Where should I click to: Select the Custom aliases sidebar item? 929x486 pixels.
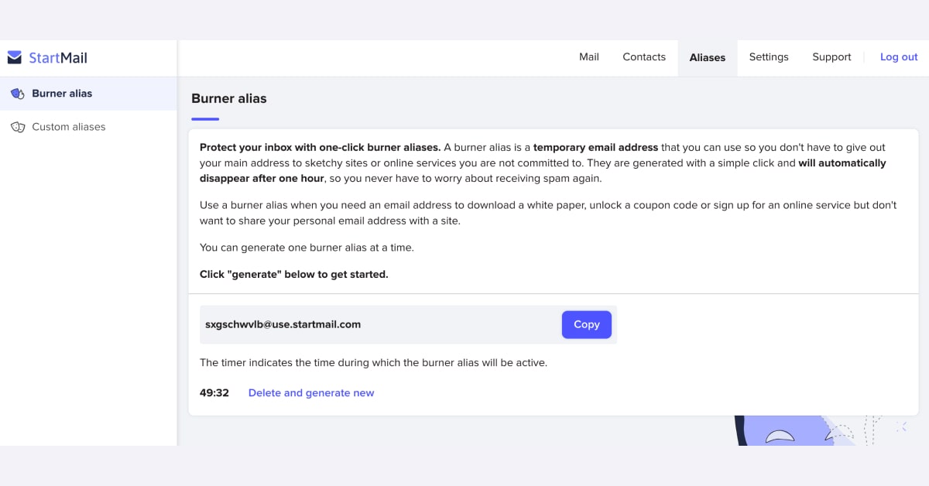69,126
